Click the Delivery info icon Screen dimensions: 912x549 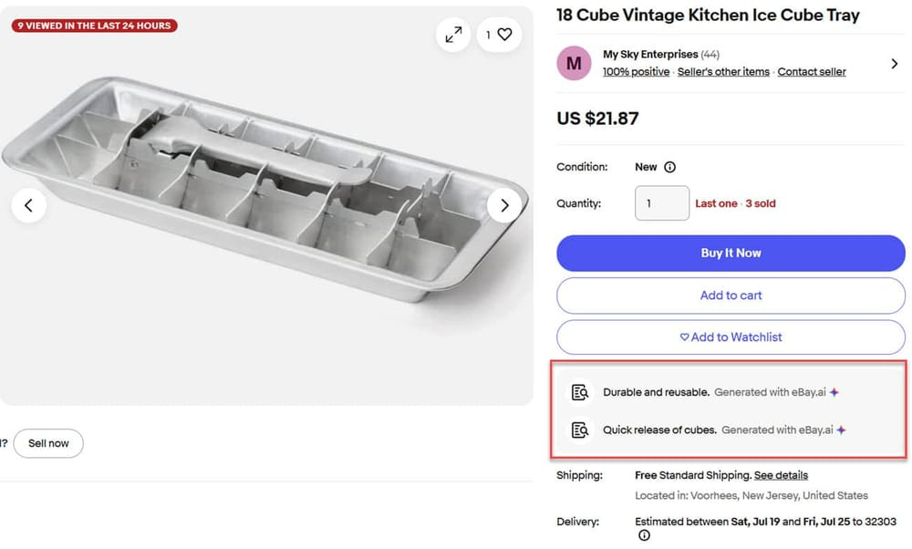tap(644, 536)
